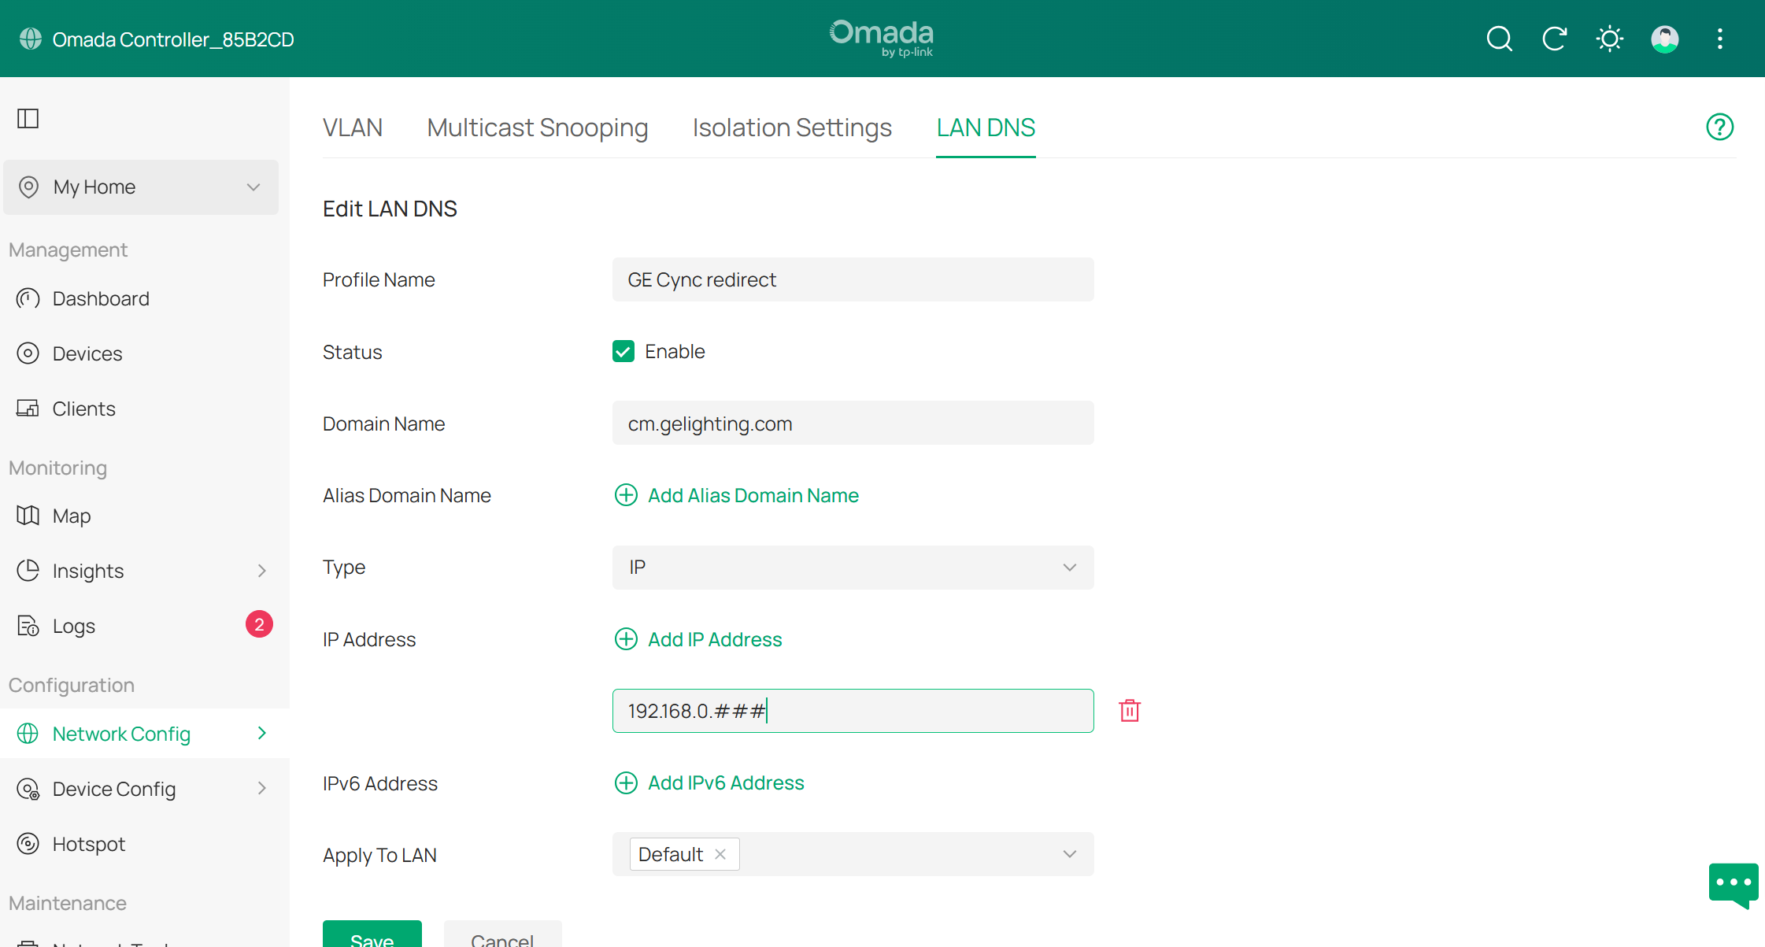The width and height of the screenshot is (1765, 947).
Task: Click the Save button
Action: click(x=372, y=935)
